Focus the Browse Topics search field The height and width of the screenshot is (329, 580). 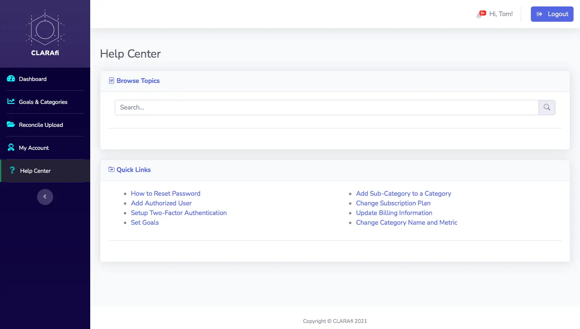[326, 108]
